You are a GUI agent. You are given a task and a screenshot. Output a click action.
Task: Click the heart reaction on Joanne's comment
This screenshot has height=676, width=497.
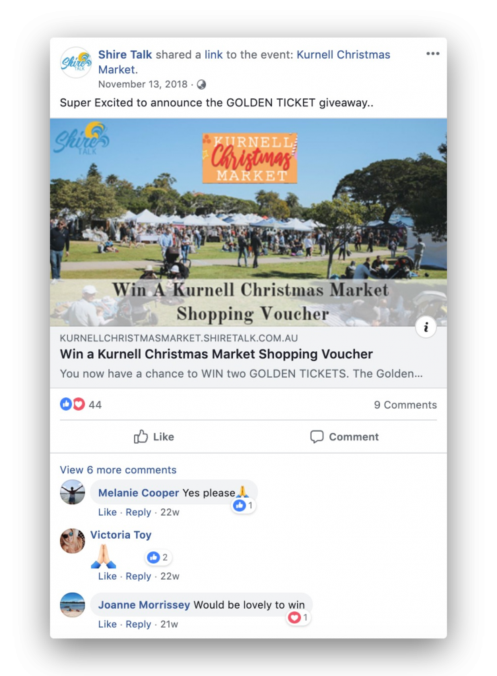[294, 617]
